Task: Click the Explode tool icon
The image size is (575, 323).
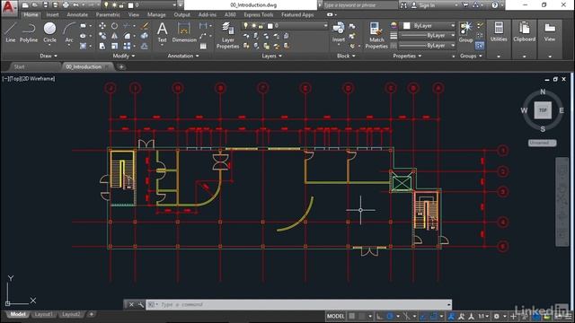Action: pos(145,36)
